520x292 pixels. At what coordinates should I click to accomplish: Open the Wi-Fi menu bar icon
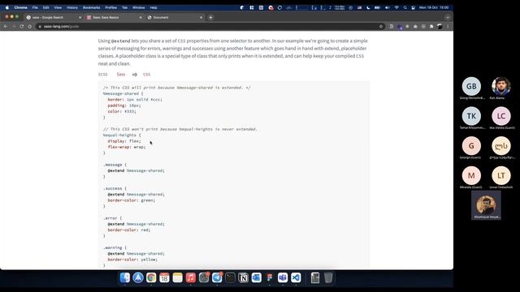(x=396, y=7)
